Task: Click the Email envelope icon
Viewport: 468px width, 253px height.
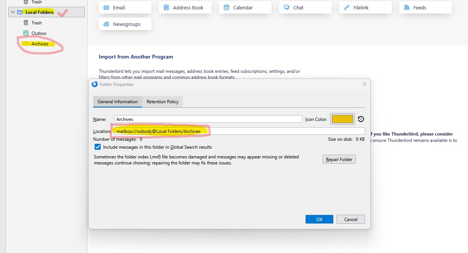Action: coord(106,8)
